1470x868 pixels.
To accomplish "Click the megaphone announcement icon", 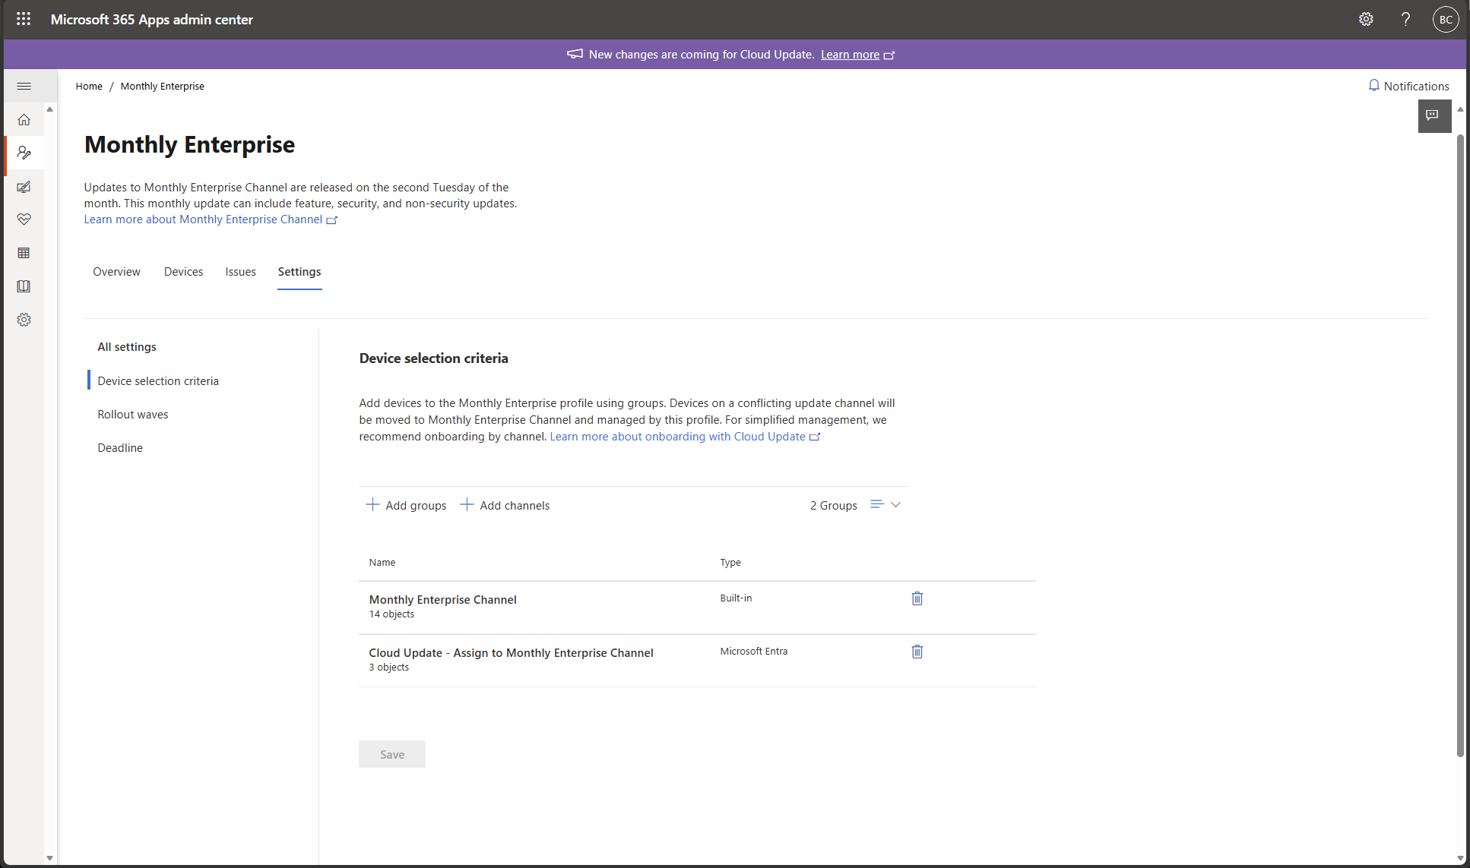I will tap(575, 54).
